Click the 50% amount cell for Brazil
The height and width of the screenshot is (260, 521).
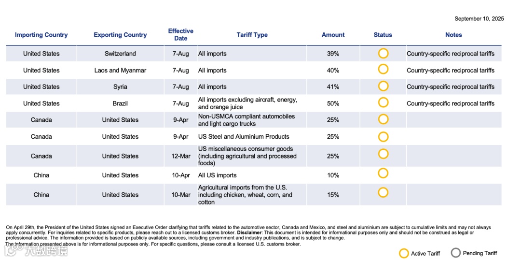tap(333, 103)
